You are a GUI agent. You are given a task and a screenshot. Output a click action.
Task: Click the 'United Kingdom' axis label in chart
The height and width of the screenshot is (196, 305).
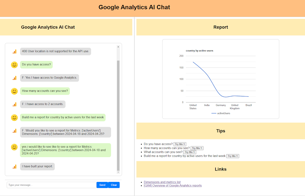tap(235, 107)
